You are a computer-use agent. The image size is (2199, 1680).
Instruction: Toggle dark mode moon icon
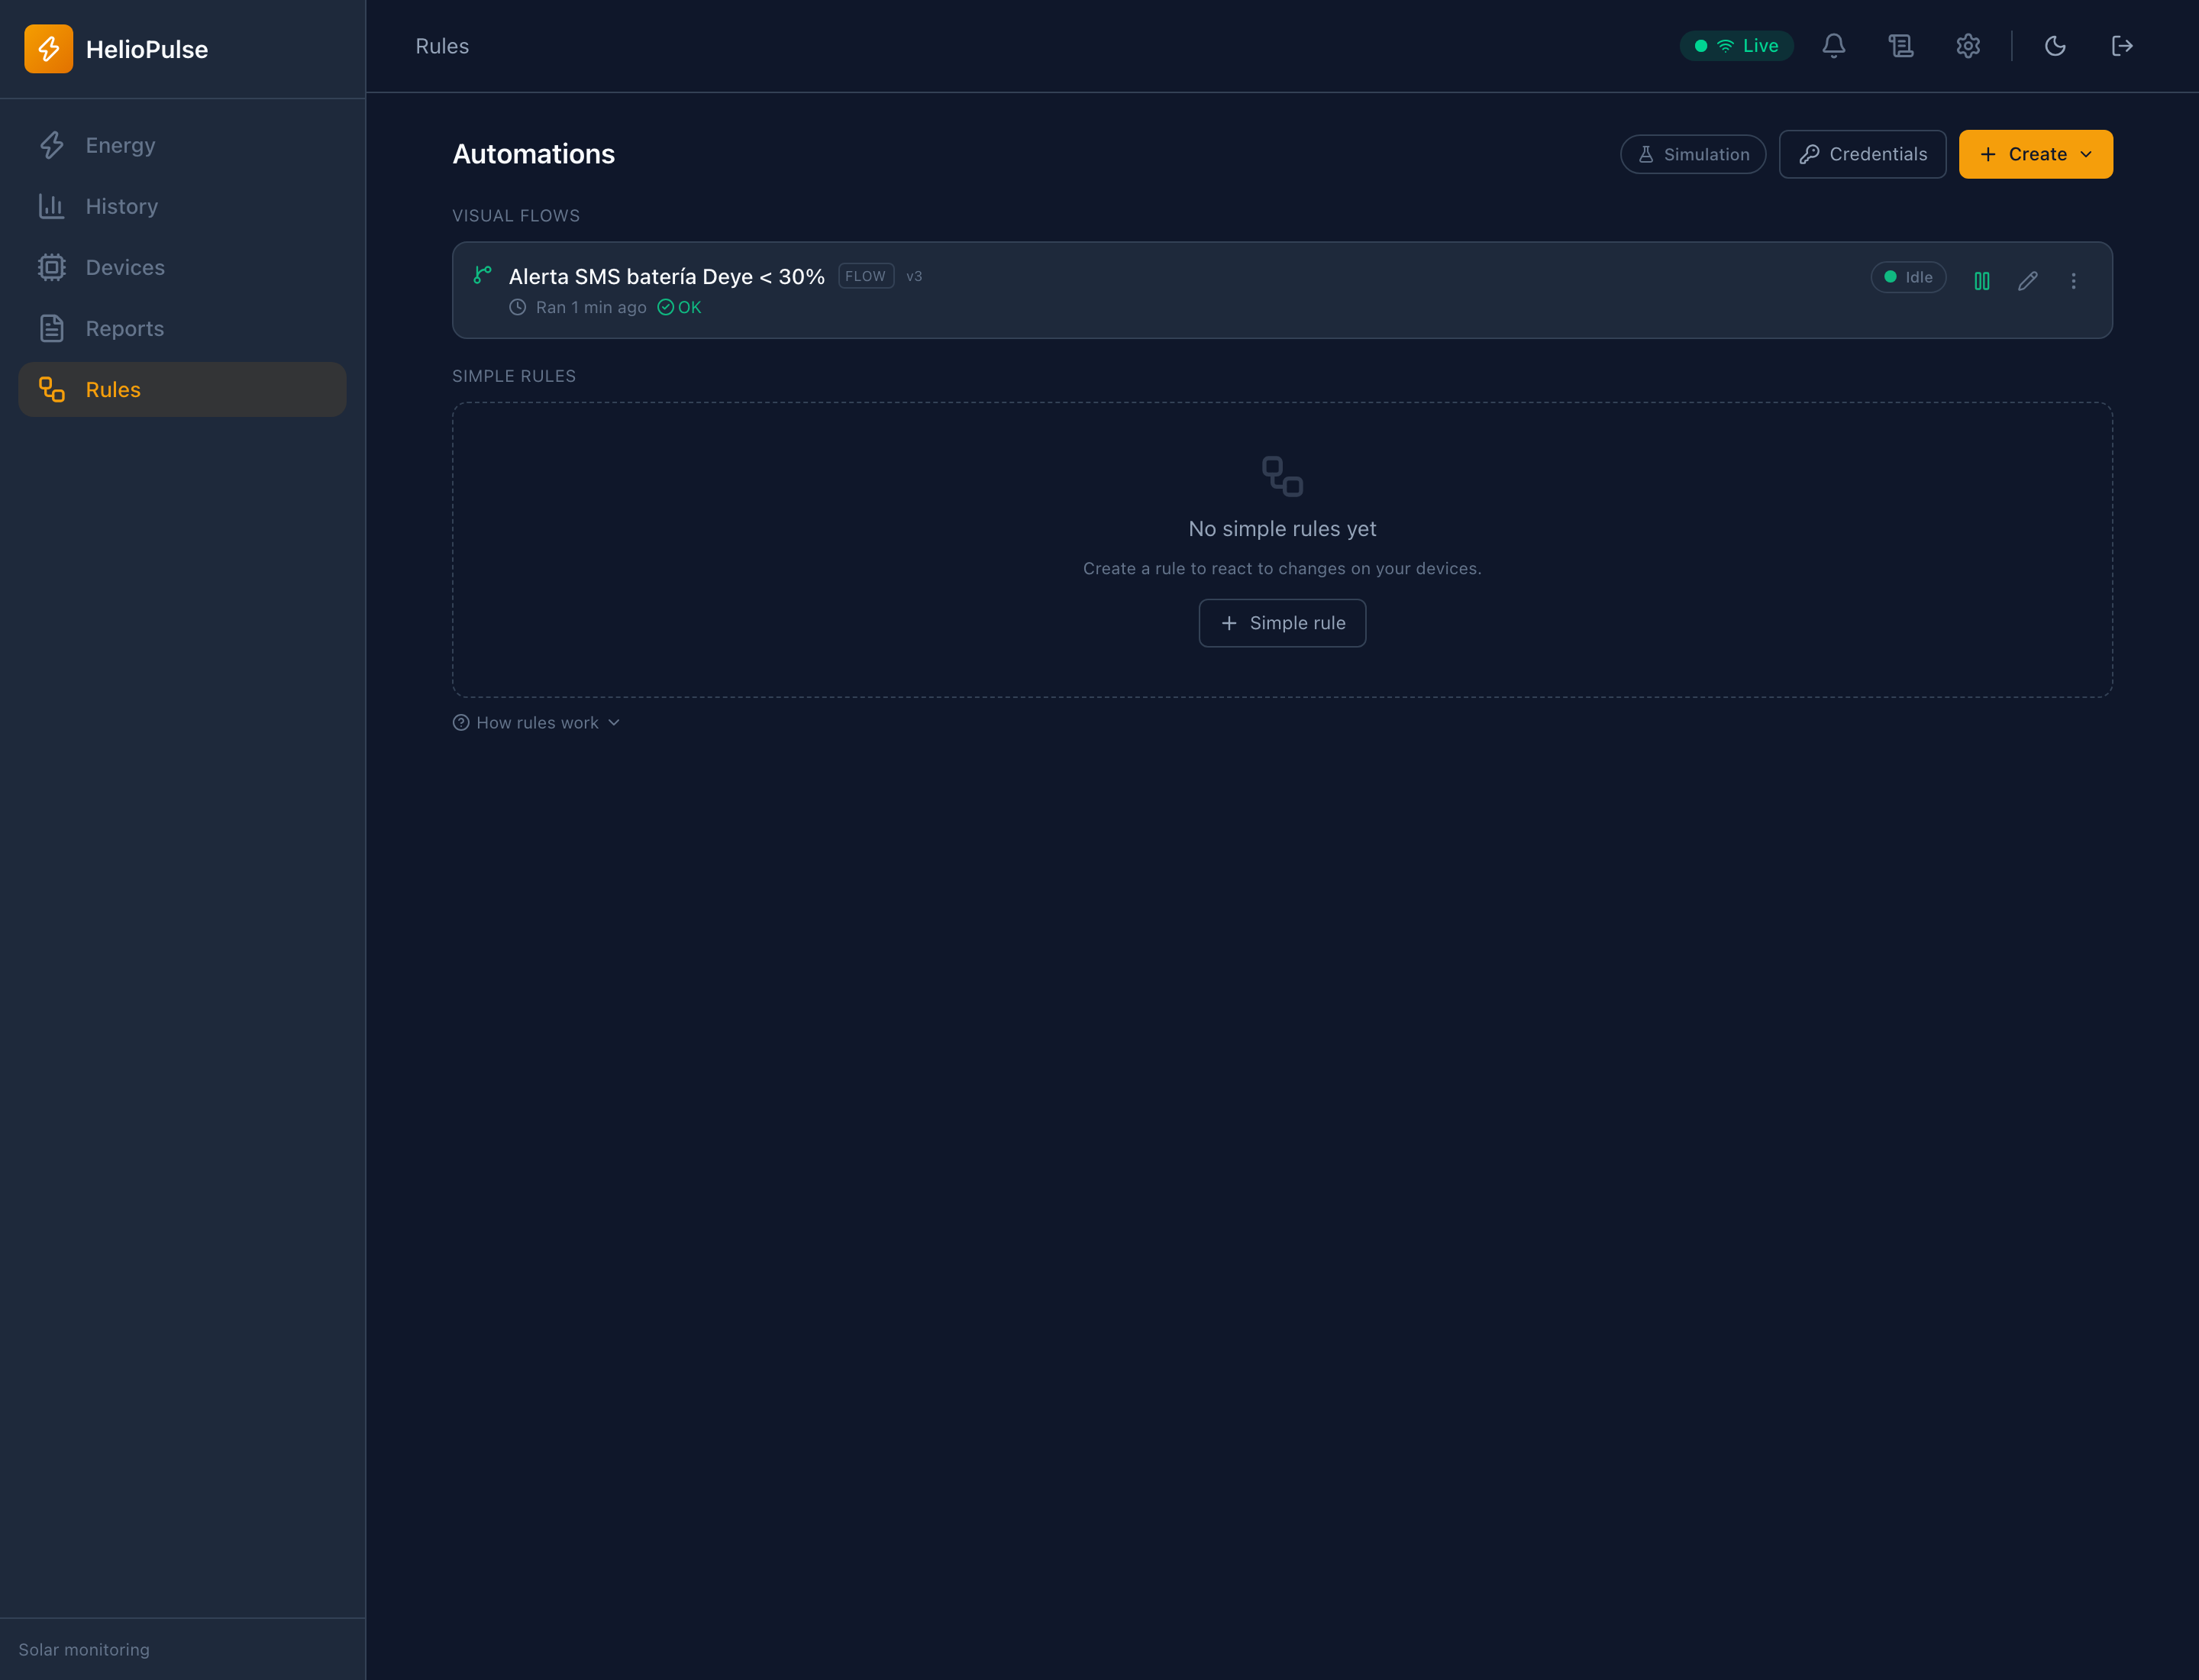[2055, 46]
